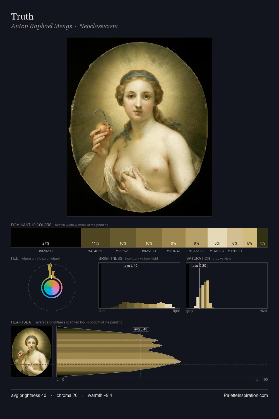Open the PaletteInspiration.com link
This screenshot has height=419, width=279.
[x=246, y=395]
